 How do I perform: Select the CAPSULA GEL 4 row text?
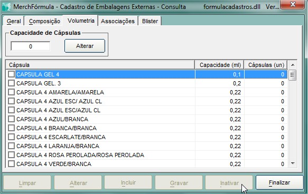[x=38, y=74]
